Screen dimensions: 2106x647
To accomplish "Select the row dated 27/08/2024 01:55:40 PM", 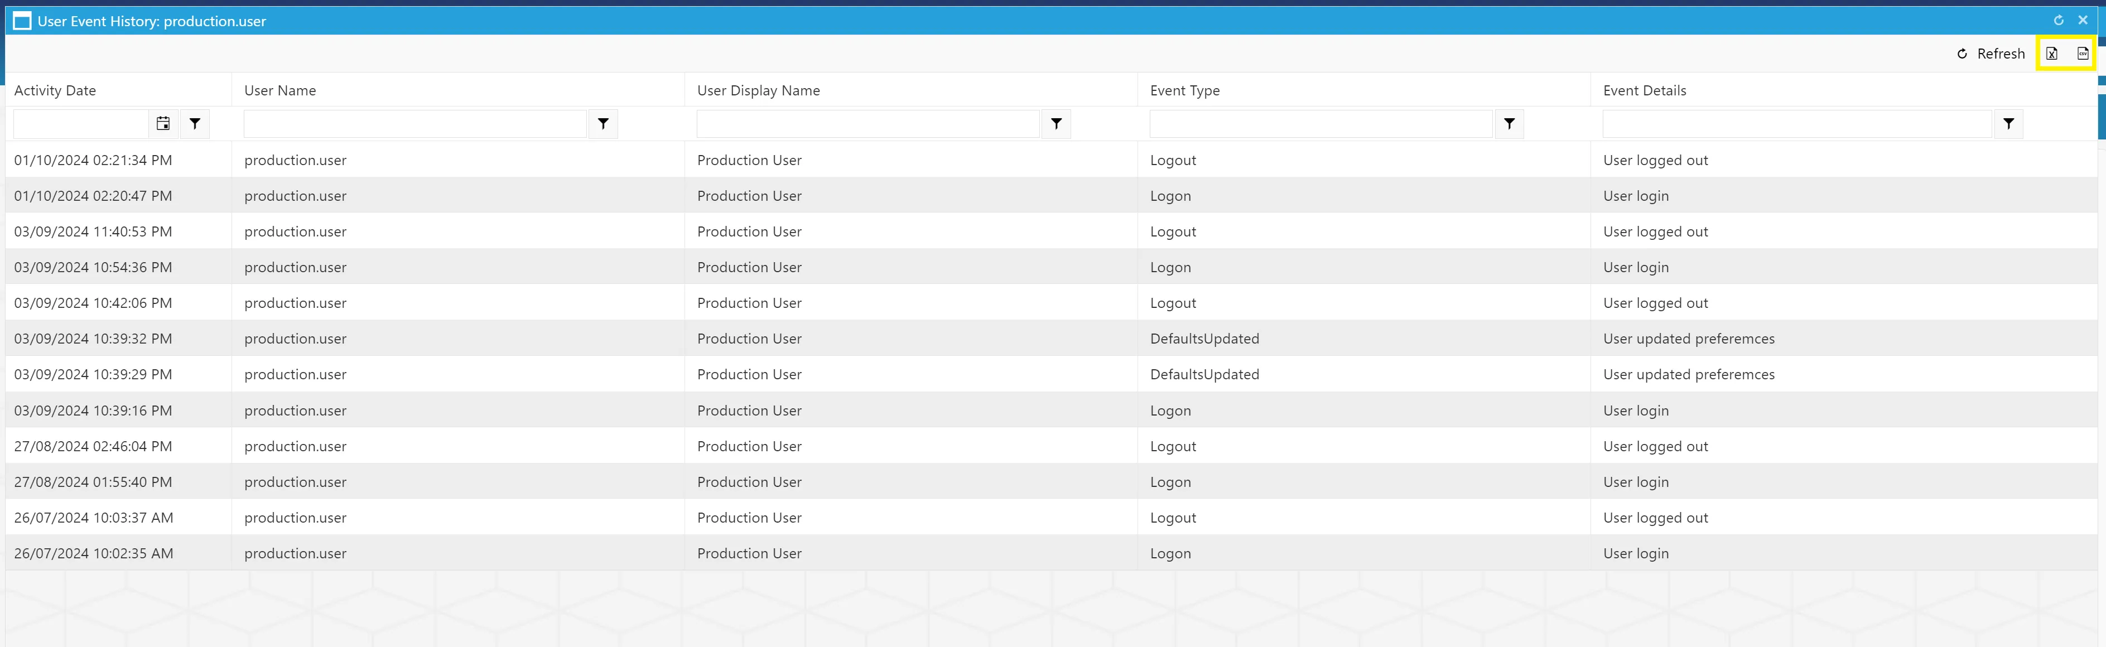I will [1052, 482].
